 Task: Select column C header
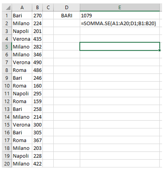[48, 7]
